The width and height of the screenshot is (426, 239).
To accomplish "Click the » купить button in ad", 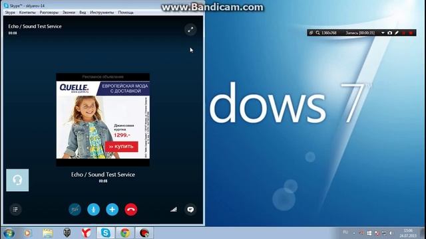I will pyautogui.click(x=121, y=146).
